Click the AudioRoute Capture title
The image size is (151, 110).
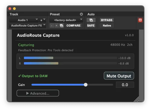(x=38, y=35)
